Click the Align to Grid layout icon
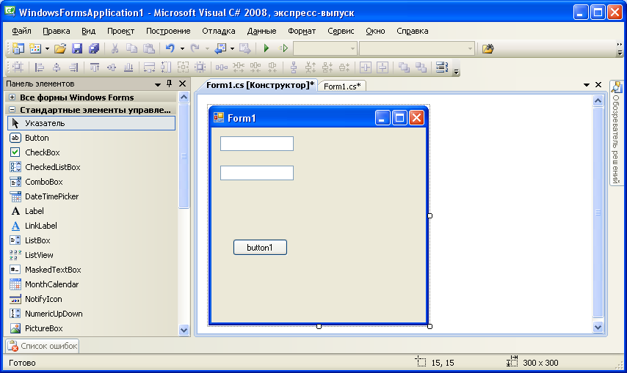Viewport: 627px width, 373px height. pos(18,67)
